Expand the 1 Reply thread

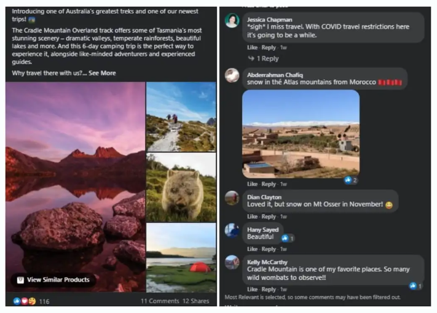click(266, 59)
